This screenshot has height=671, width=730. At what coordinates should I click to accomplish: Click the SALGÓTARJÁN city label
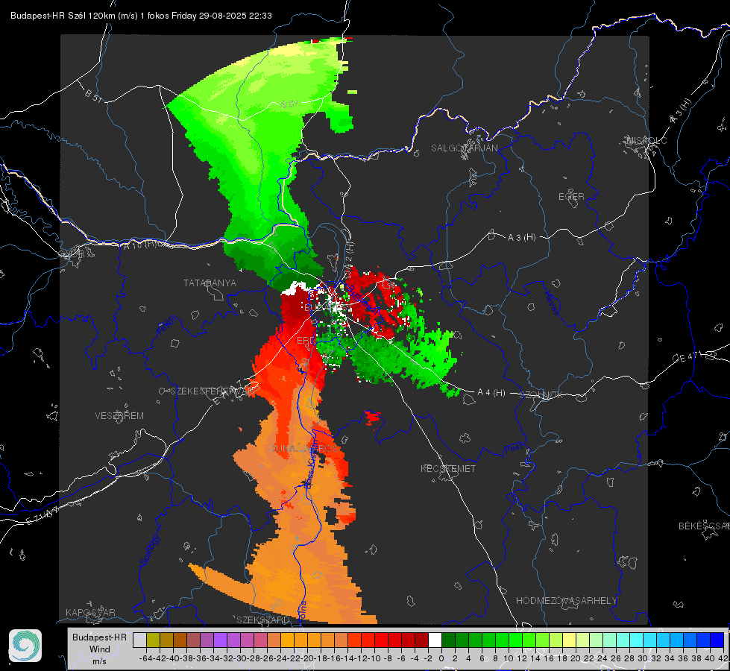pos(464,148)
